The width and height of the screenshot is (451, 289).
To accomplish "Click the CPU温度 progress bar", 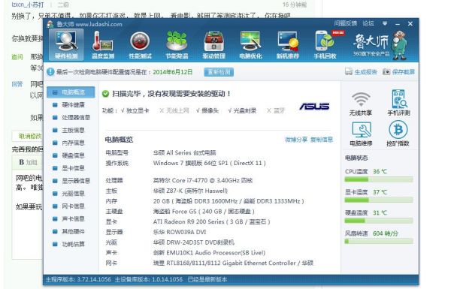I will click(x=379, y=179).
